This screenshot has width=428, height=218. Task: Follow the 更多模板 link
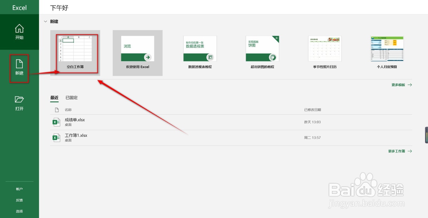[402, 85]
